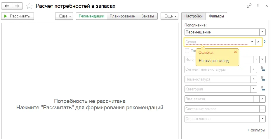Go back with the left arrow button
The height and width of the screenshot is (139, 273).
tap(7, 6)
